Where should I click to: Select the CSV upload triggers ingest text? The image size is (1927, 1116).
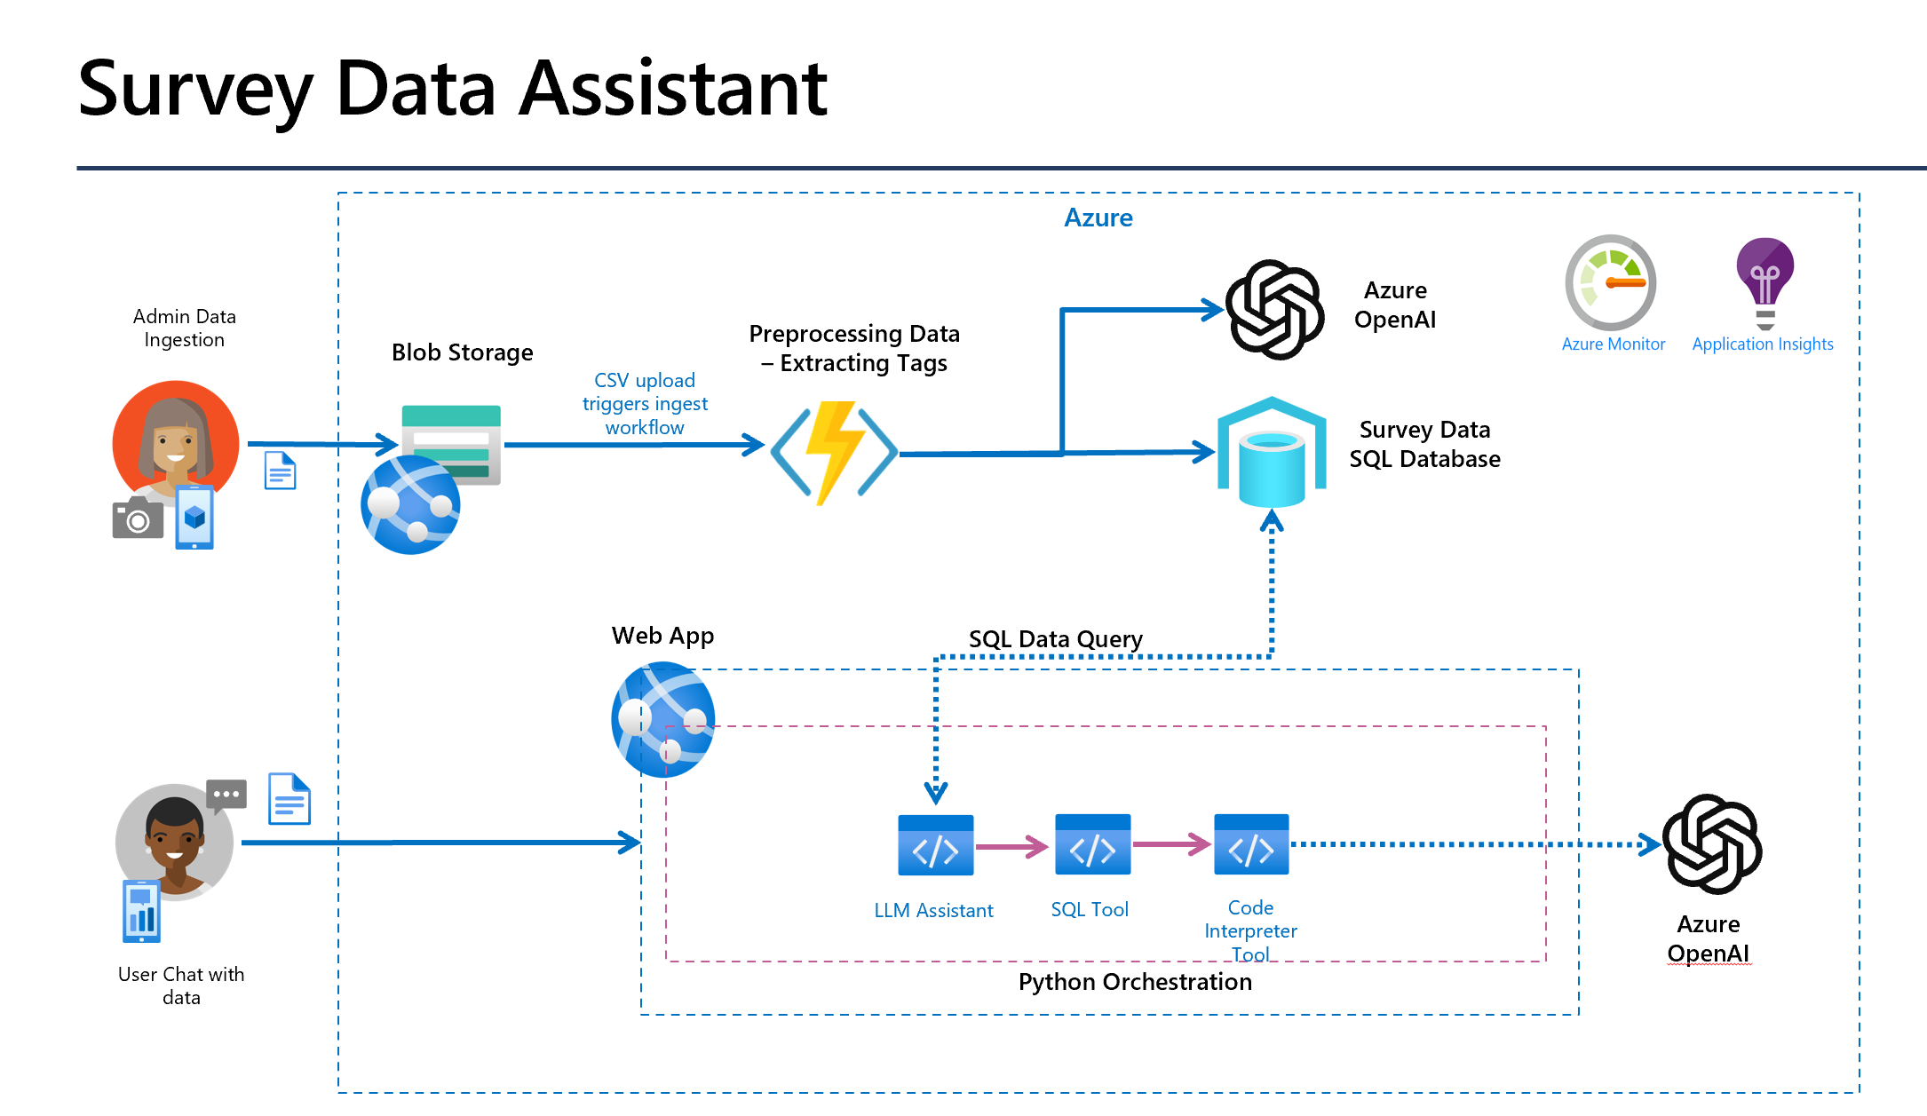tap(645, 404)
